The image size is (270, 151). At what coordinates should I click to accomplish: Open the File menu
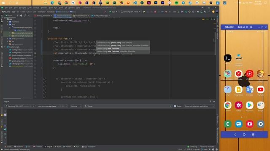click(6, 8)
